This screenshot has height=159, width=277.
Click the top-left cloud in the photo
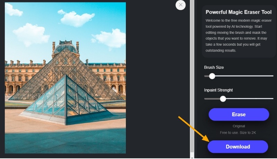coord(13,10)
